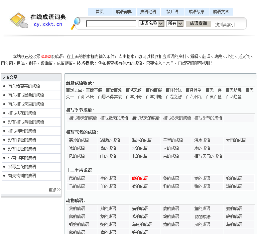Viewport: 258px width, 234px height.
Task: Click the magnifying glass search icon
Action: [x=76, y=23]
